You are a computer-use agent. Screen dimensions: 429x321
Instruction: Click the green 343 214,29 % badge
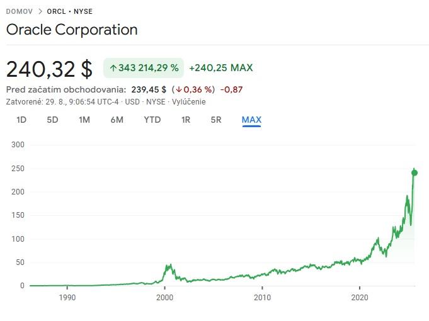[x=144, y=68]
